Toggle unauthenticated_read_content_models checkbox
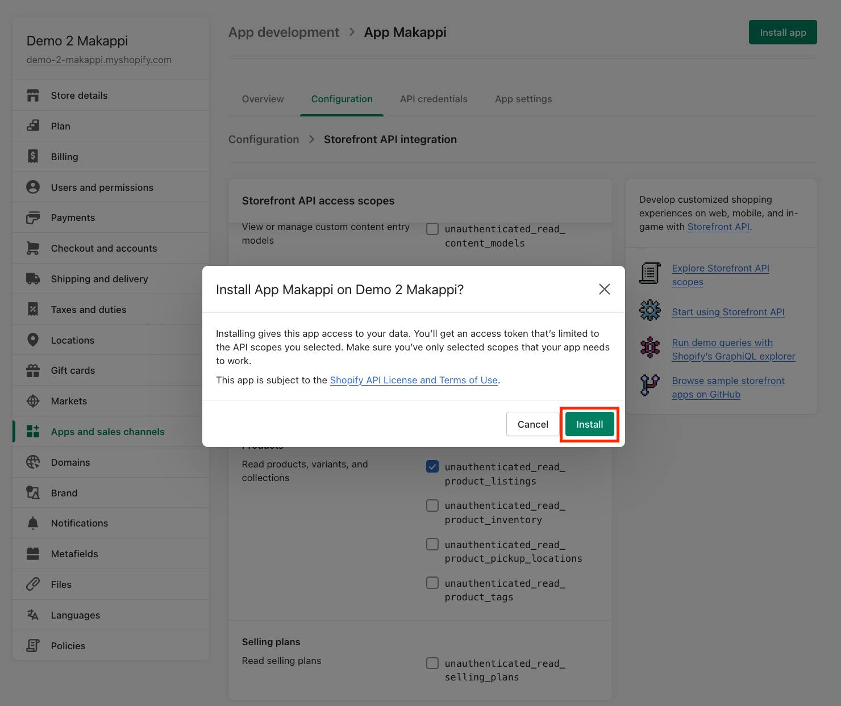The image size is (841, 706). (x=432, y=229)
